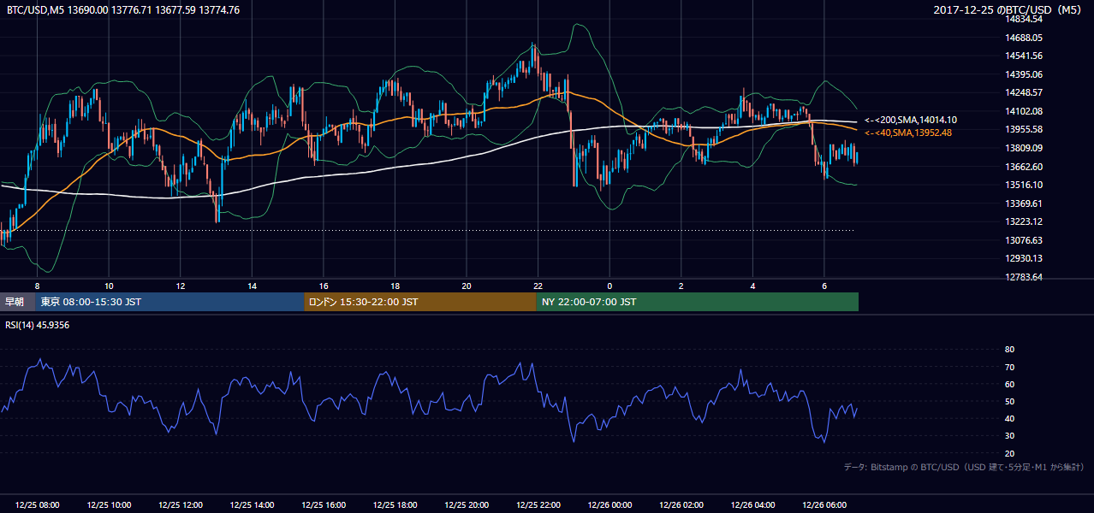
Task: Click the price label 14688.05
Action: pyautogui.click(x=1024, y=38)
